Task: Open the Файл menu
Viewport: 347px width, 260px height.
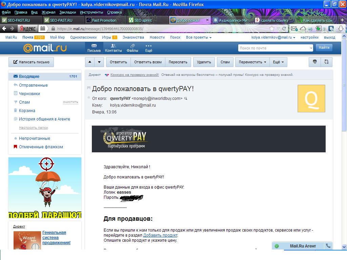Action: pyautogui.click(x=6, y=12)
